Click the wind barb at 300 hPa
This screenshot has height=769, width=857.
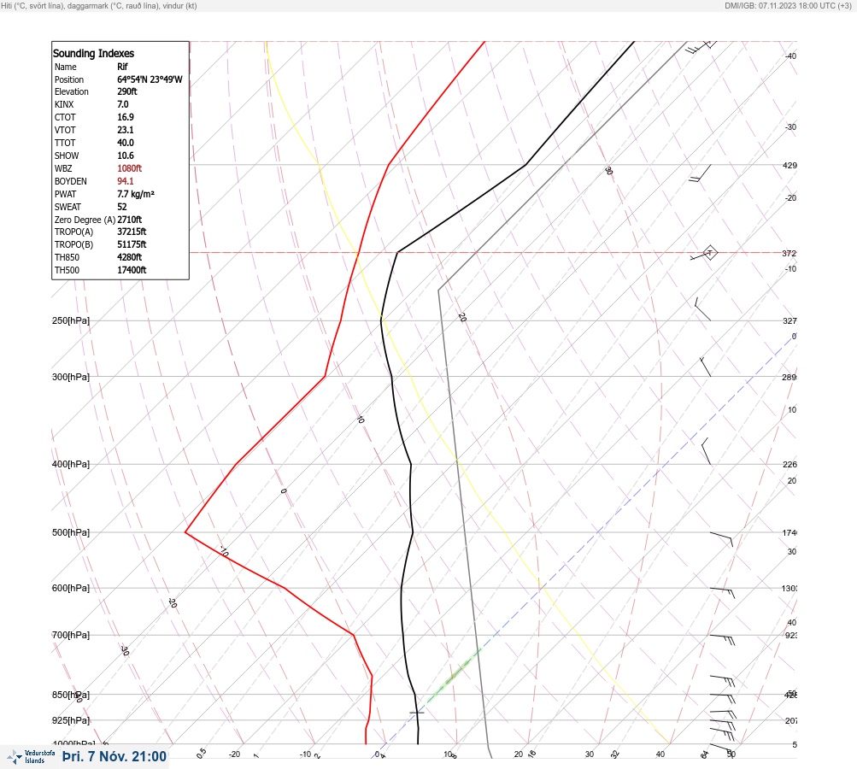(706, 367)
